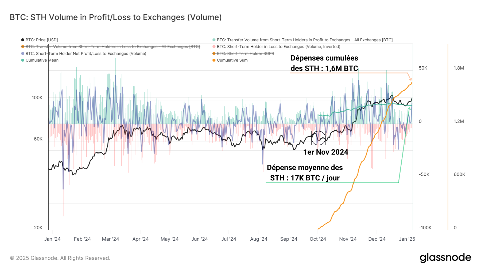Click the pink dot for STH in Loss legend
Screen dimensions: 481x270
tap(214, 47)
